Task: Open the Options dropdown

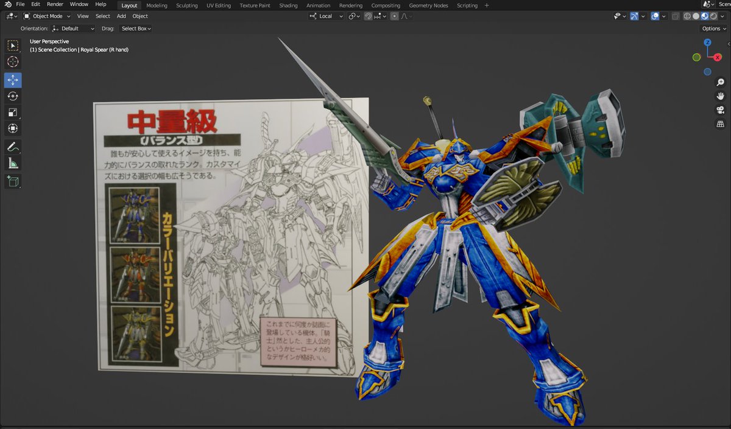Action: 714,29
